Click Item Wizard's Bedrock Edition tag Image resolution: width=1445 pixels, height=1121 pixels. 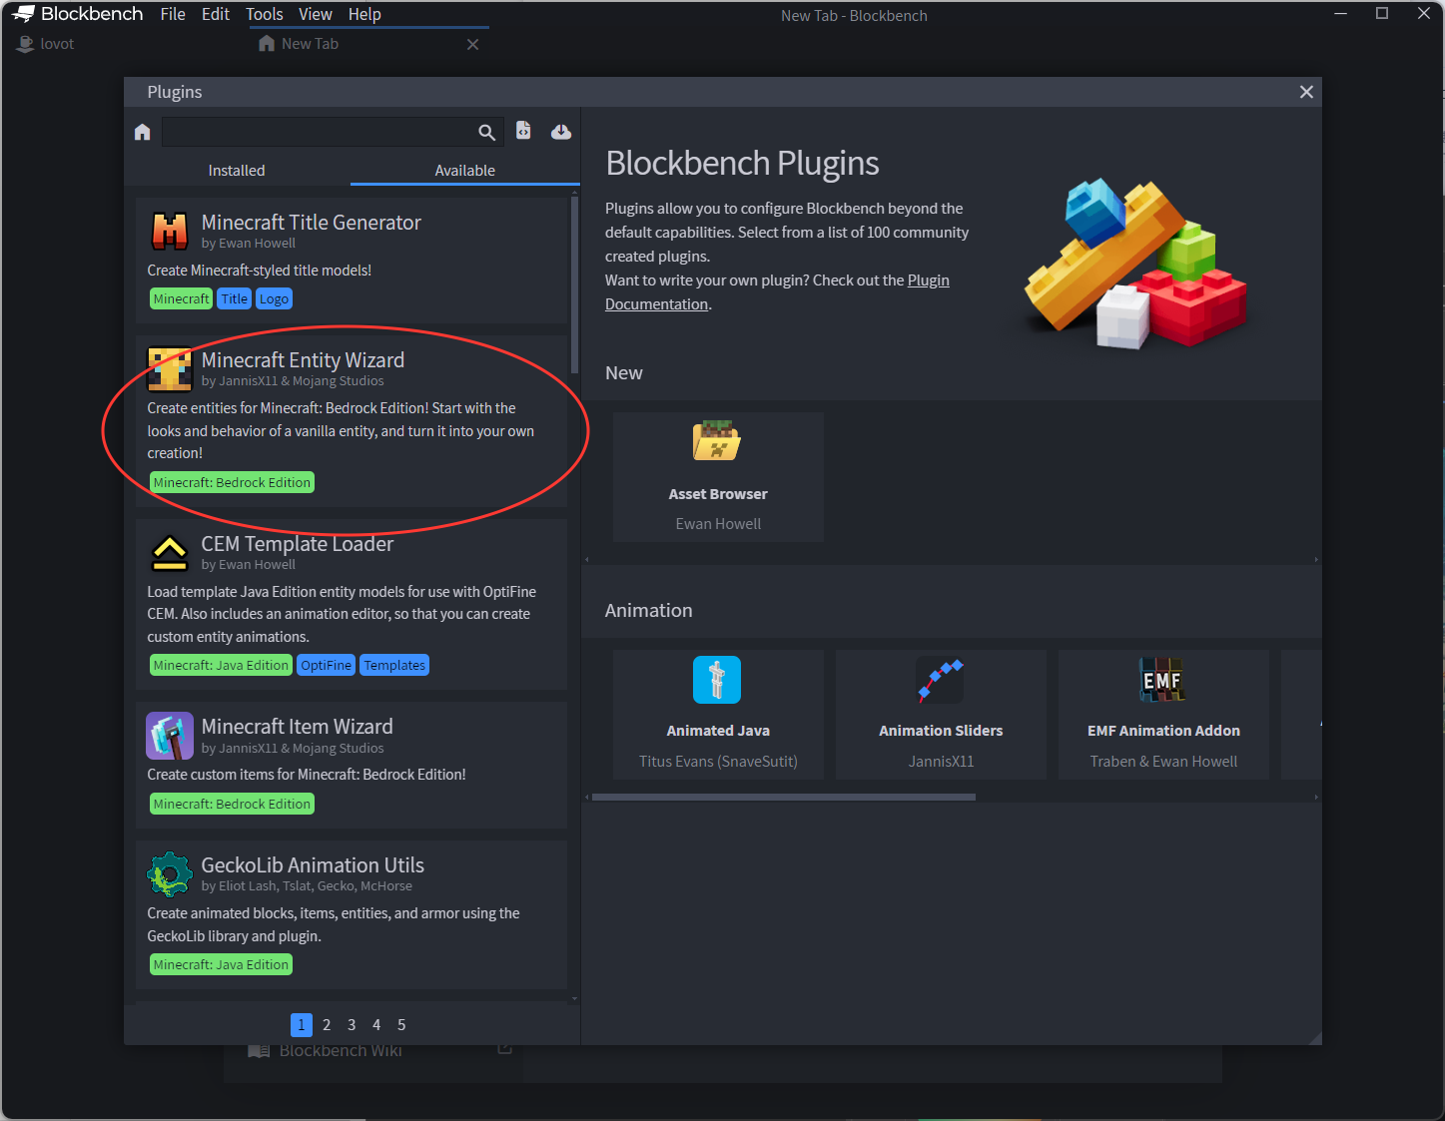coord(232,804)
